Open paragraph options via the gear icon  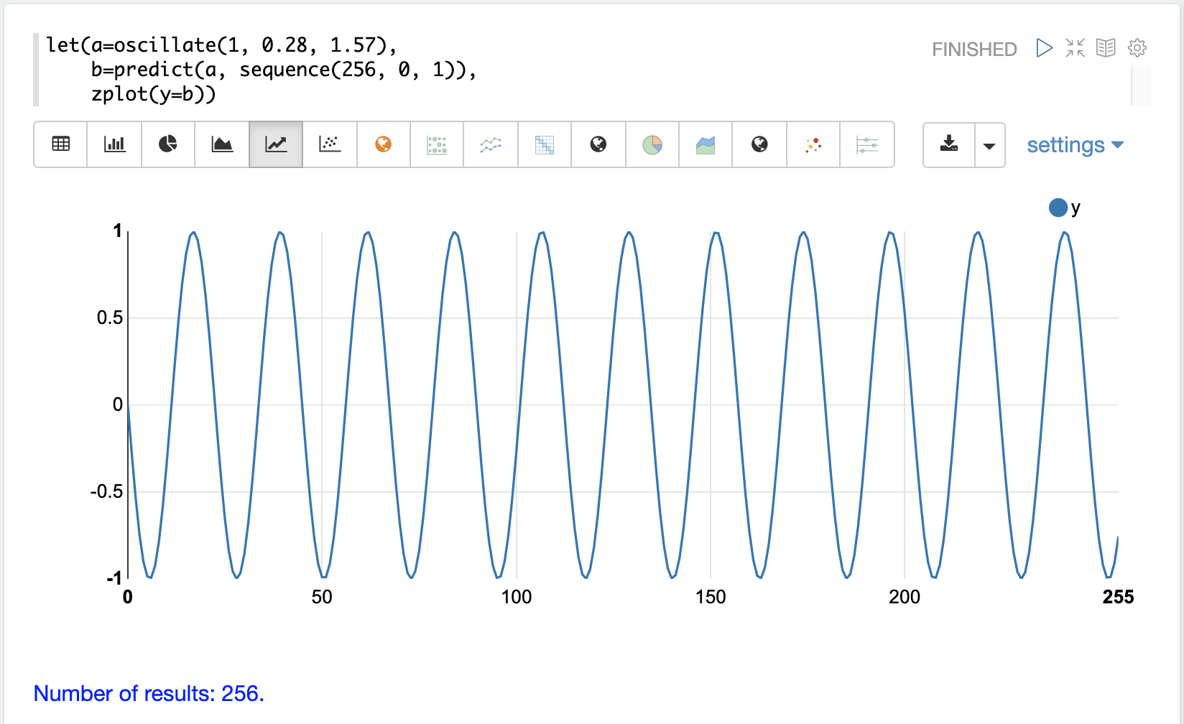tap(1137, 48)
